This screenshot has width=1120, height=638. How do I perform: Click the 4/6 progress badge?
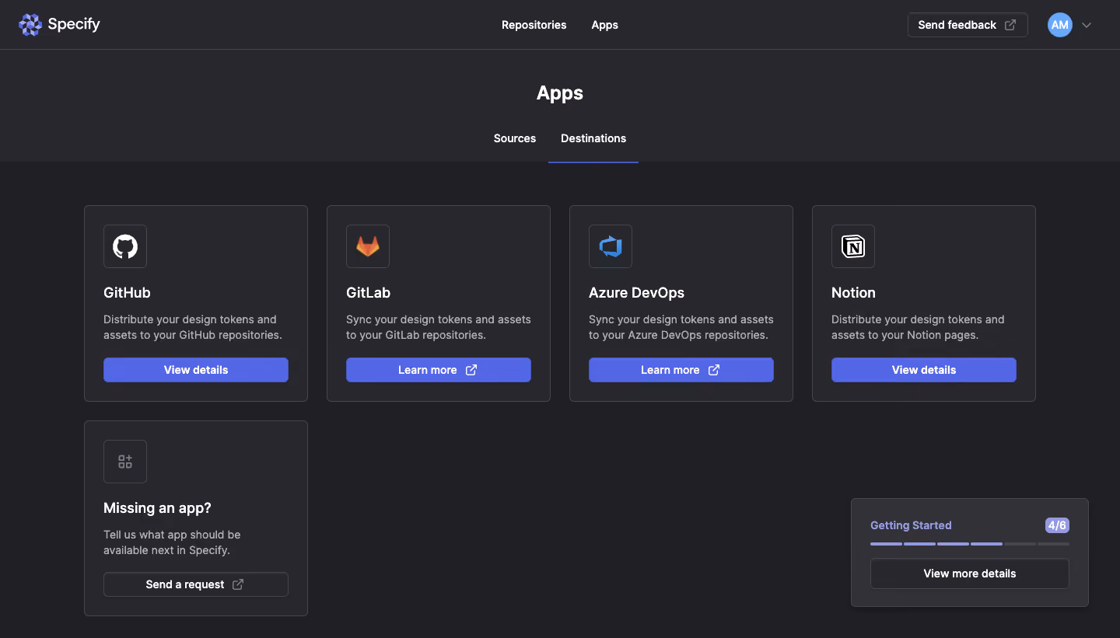coord(1057,525)
